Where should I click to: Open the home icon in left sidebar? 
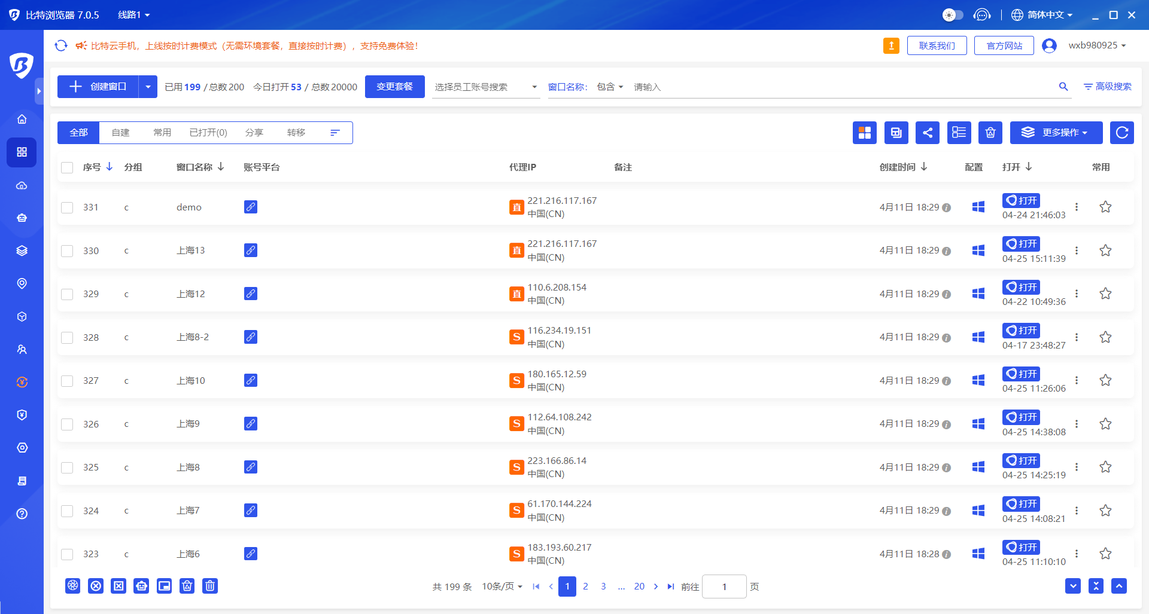(22, 119)
